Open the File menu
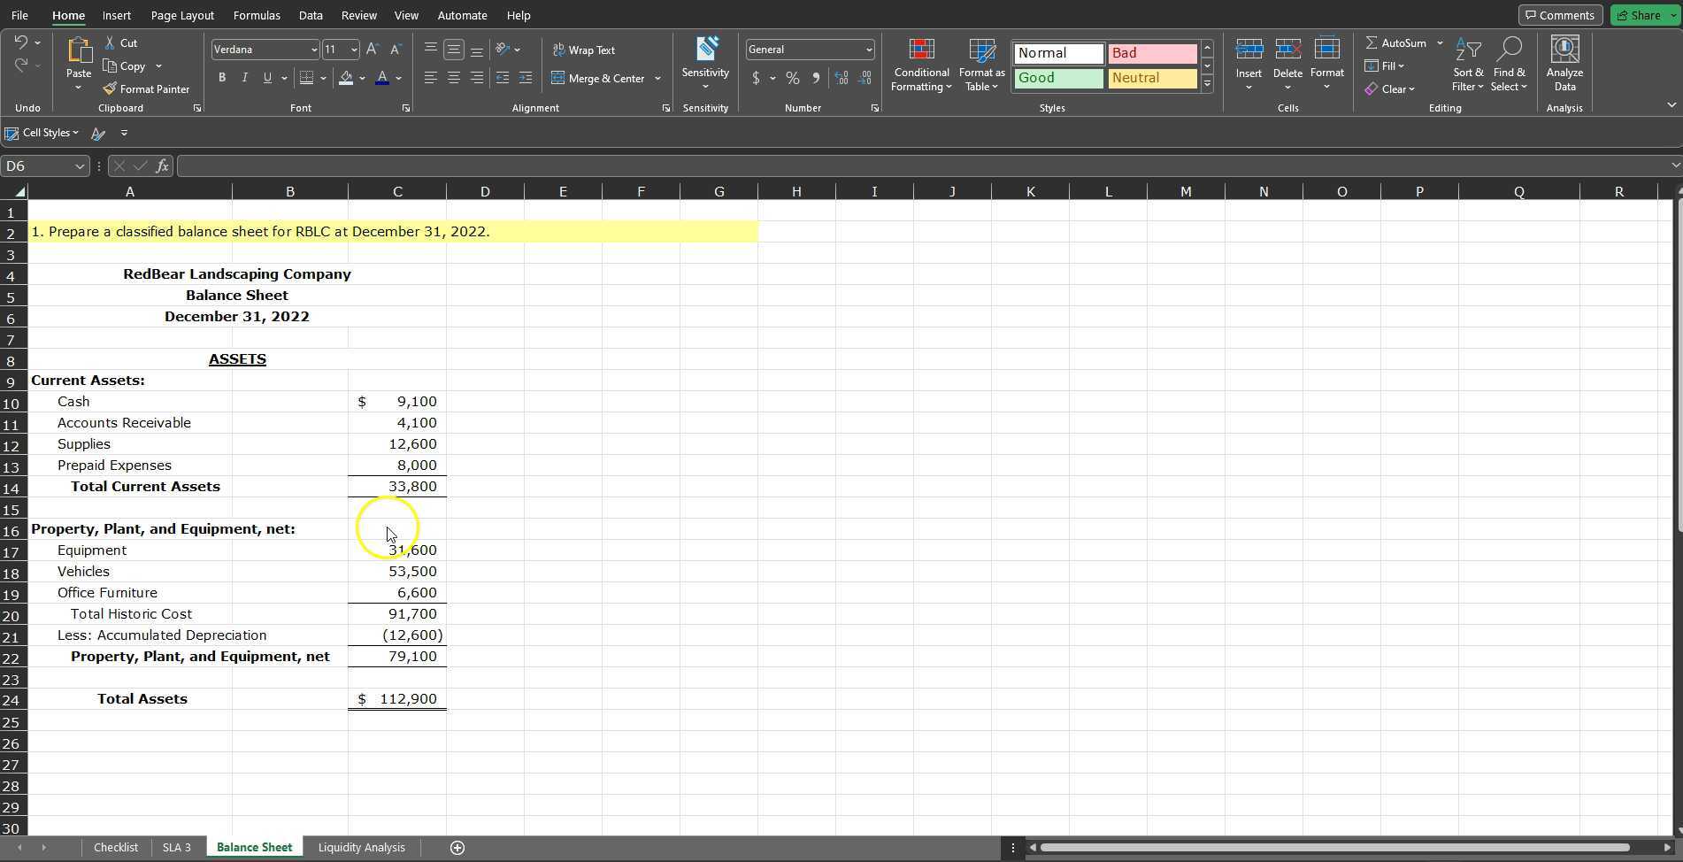The width and height of the screenshot is (1683, 862). click(19, 15)
